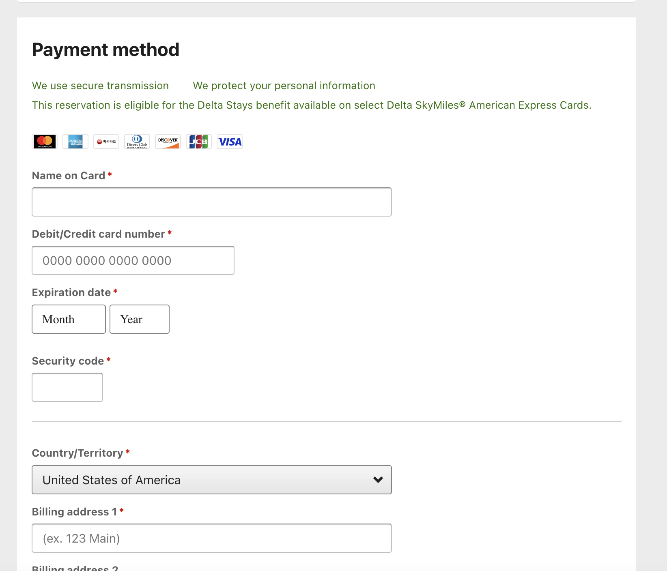This screenshot has width=667, height=571.
Task: Click the "Payment method" heading
Action: tap(105, 50)
